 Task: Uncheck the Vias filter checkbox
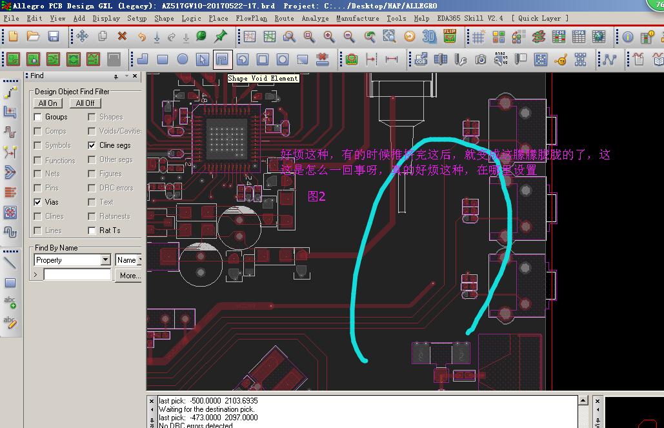(38, 202)
